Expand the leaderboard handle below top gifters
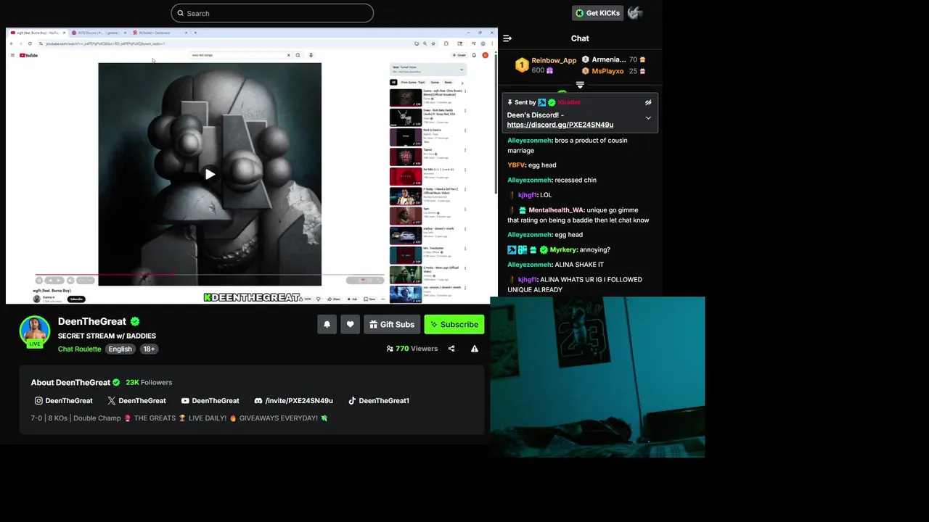The height and width of the screenshot is (522, 929). pyautogui.click(x=580, y=85)
